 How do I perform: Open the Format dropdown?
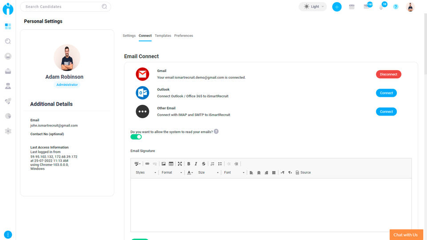point(172,172)
